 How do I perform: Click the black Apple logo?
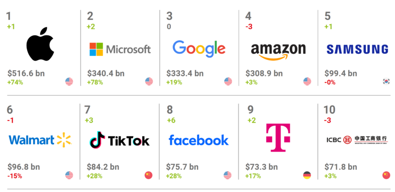(40, 44)
